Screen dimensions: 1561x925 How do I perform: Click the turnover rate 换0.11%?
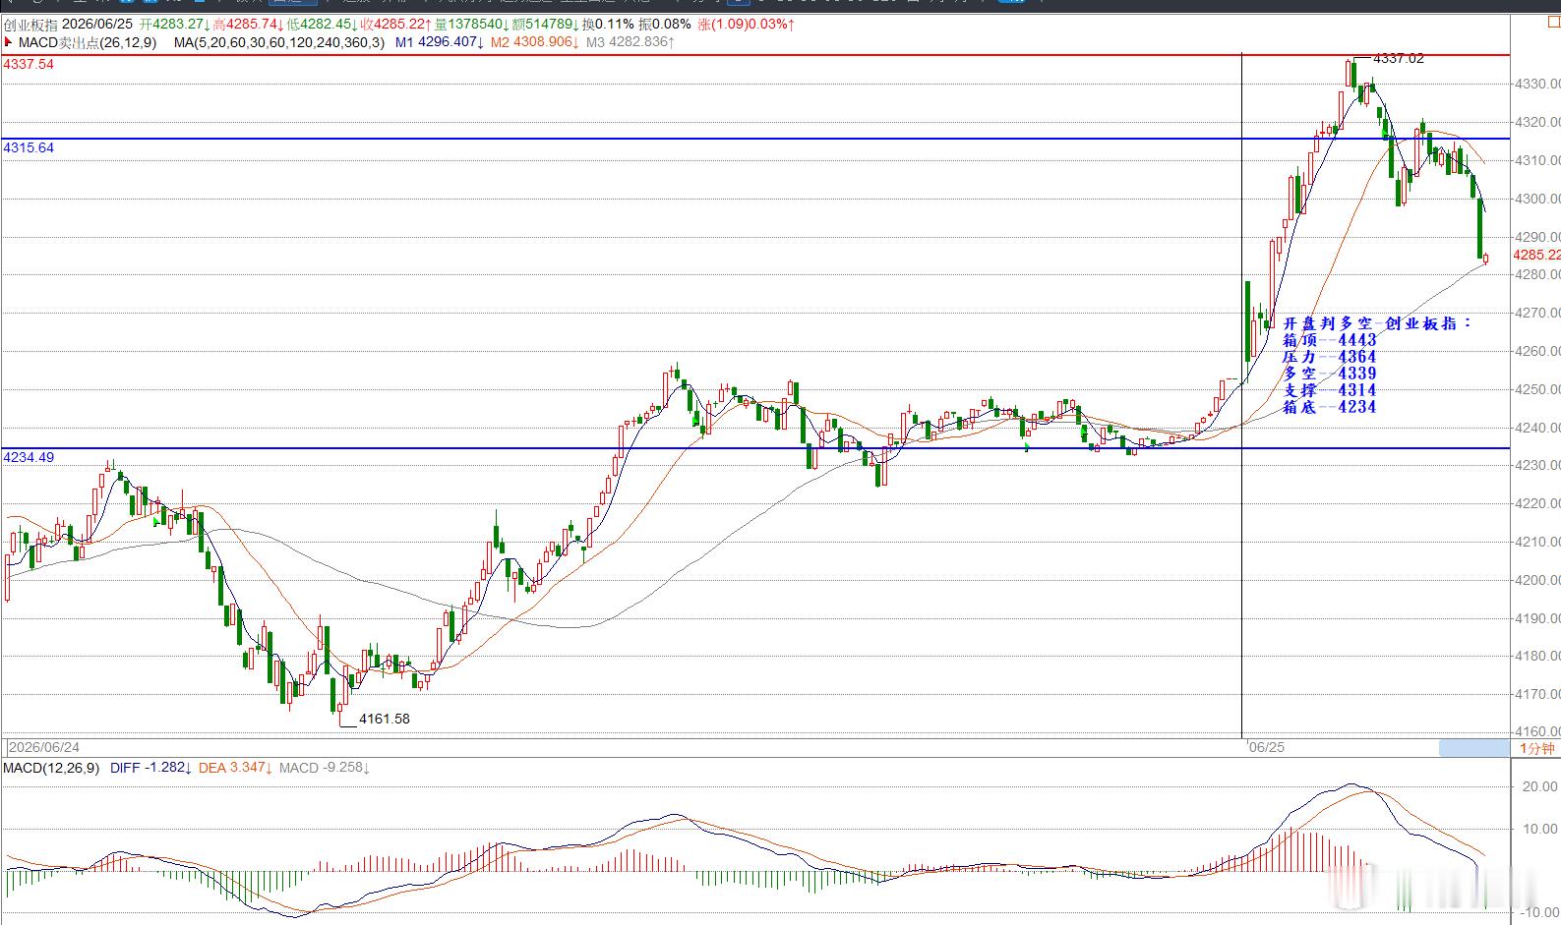point(608,24)
